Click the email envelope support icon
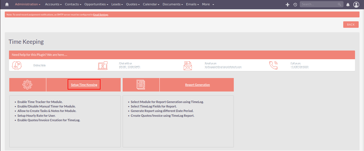The height and width of the screenshot is (151, 364). point(188,65)
